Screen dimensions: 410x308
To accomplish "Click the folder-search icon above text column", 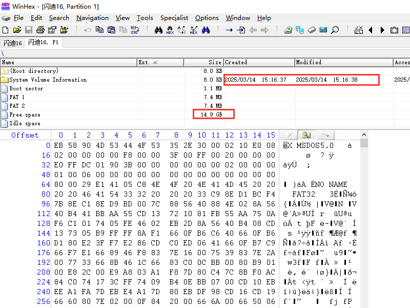I will click(x=306, y=135).
